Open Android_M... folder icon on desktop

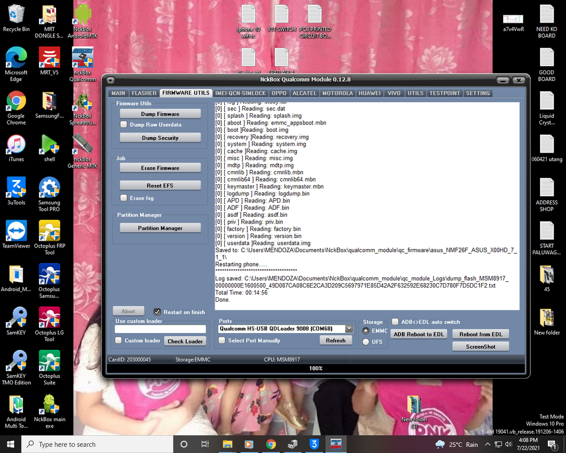[16, 278]
